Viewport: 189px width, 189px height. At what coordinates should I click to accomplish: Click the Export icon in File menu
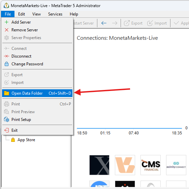coord(6,75)
